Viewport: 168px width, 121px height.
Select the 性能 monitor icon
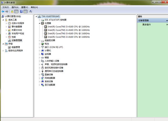[10, 37]
